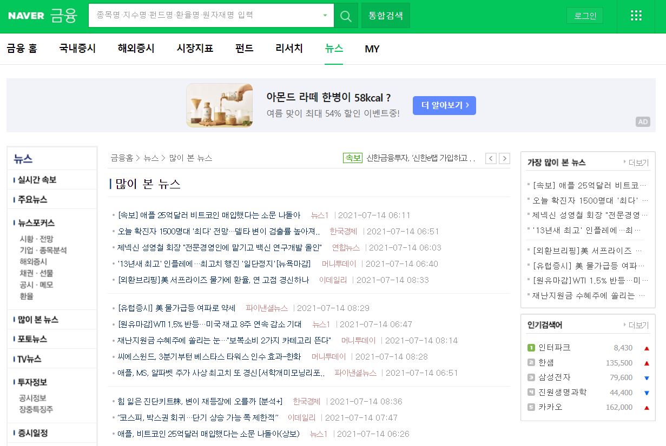
Task: Open 증시일정 in the sidebar
Action: tap(32, 433)
